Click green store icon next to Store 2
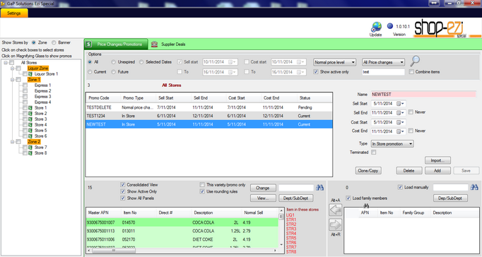The image size is (482, 257). pyautogui.click(x=30, y=114)
